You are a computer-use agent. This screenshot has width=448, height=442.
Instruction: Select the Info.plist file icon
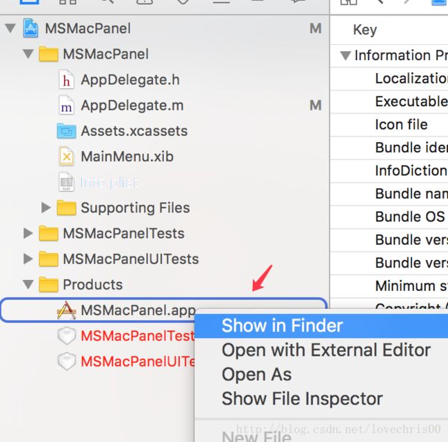pyautogui.click(x=66, y=182)
